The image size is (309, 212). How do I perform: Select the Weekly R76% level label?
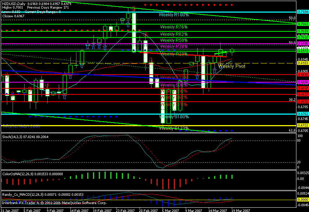(x=174, y=27)
